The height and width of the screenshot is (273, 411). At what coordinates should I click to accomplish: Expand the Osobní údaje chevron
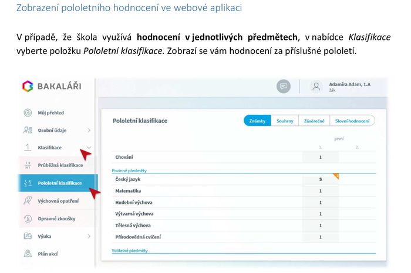(89, 130)
